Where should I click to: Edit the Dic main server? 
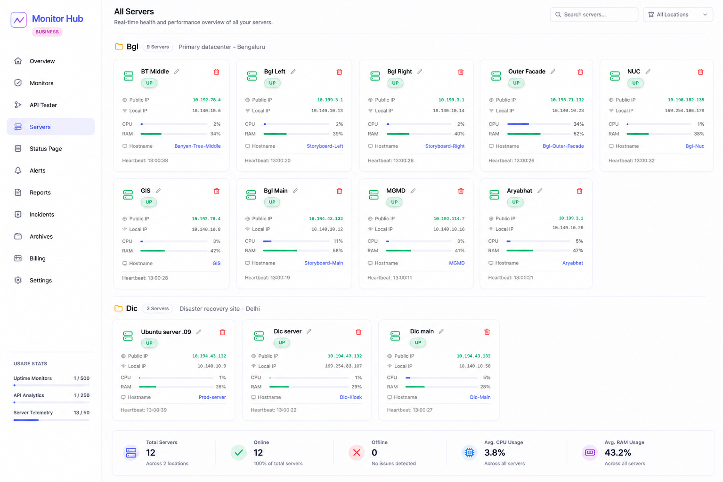tap(441, 331)
